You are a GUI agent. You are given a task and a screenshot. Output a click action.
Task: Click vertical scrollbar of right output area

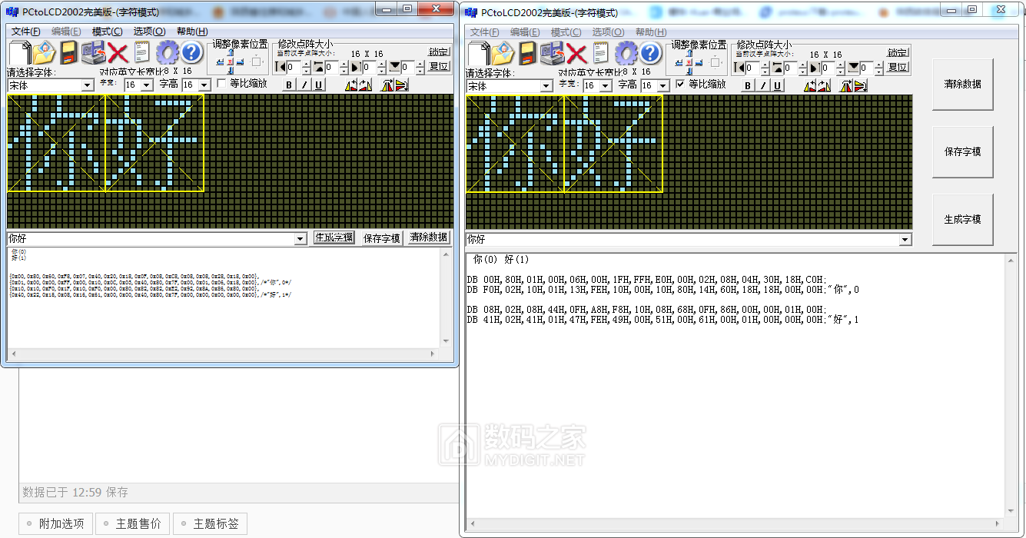point(1012,385)
